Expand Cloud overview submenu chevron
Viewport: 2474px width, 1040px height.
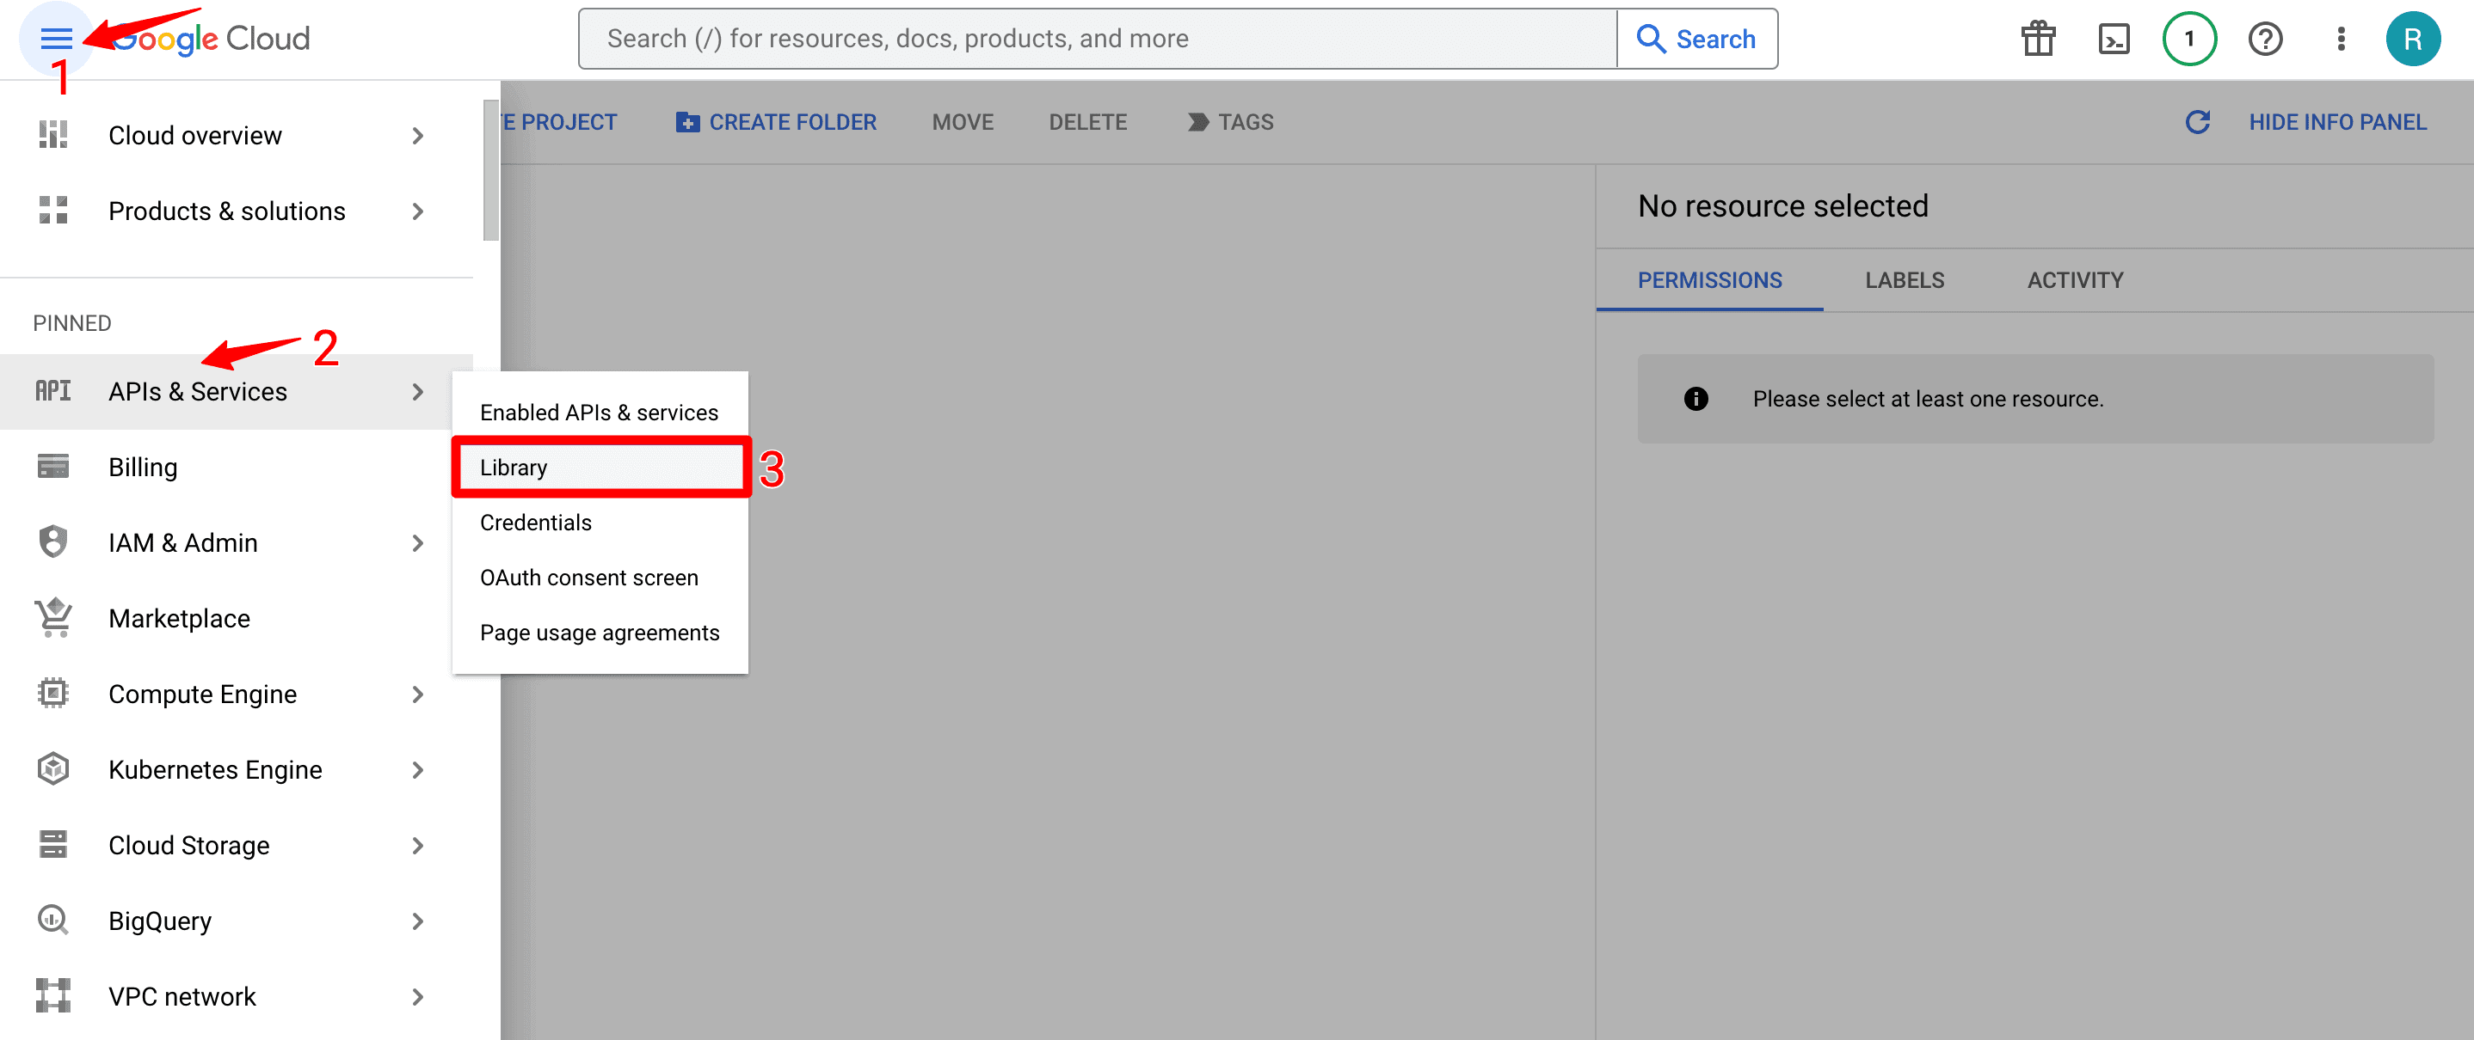(418, 135)
